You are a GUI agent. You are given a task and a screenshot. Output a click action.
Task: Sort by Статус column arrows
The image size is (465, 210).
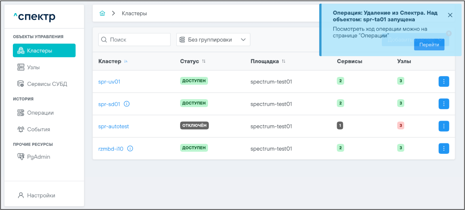coord(204,61)
